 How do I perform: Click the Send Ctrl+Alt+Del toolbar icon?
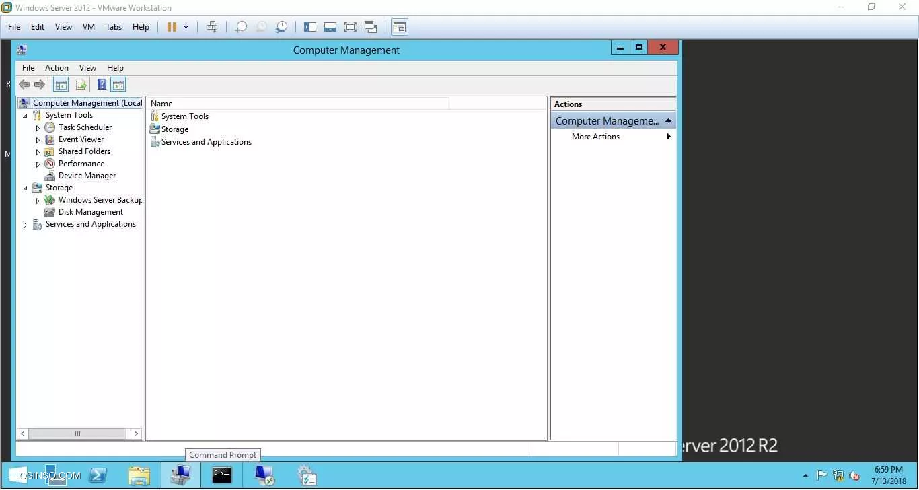(212, 27)
